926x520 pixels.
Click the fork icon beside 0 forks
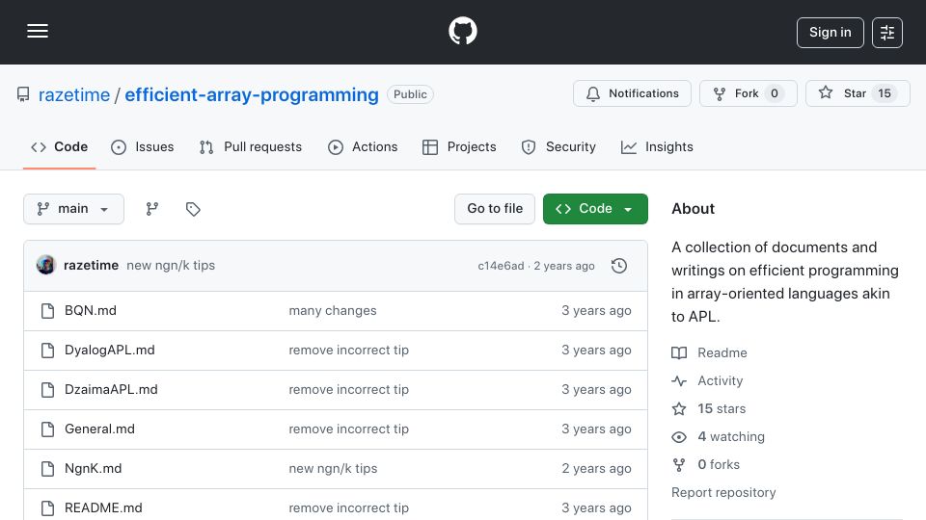(x=679, y=464)
